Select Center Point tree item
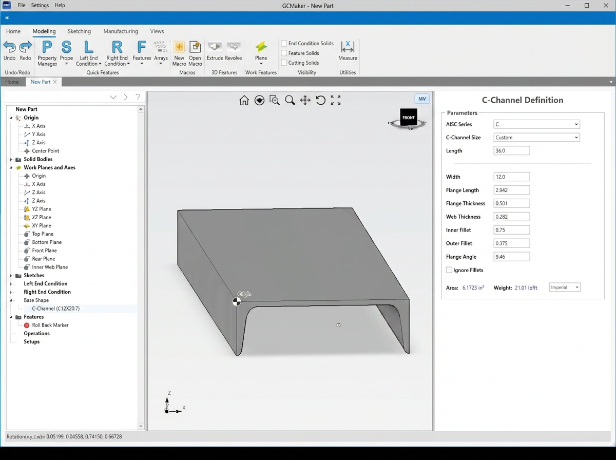The width and height of the screenshot is (616, 460). 46,151
